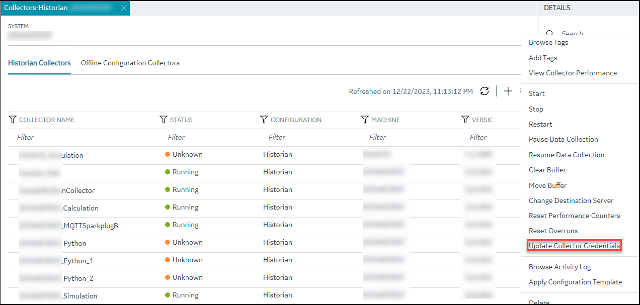Sort by COLLECTOR NAME column header

click(x=47, y=120)
